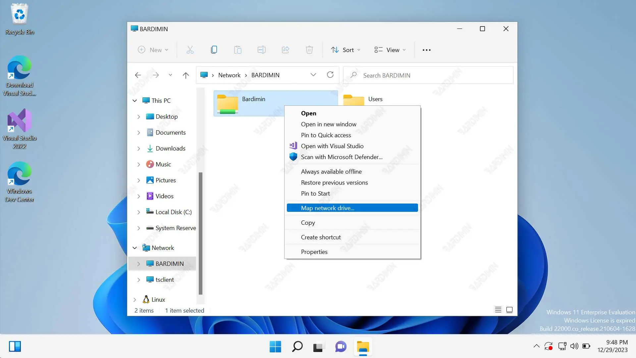Viewport: 636px width, 358px height.
Task: Choose Pin to Quick access
Action: point(352,135)
